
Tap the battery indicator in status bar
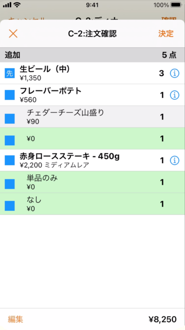(x=176, y=5)
